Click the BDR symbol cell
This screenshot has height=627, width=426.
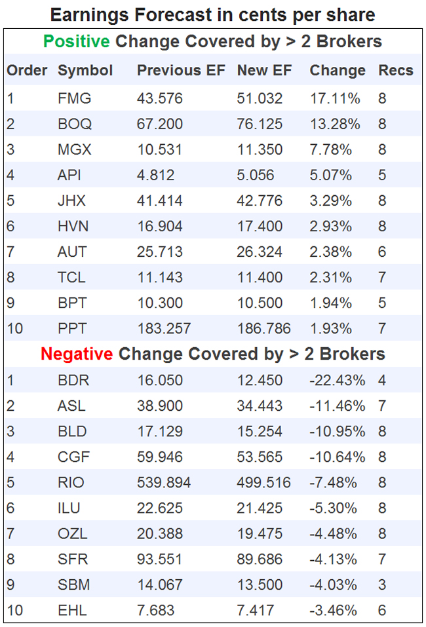[73, 381]
